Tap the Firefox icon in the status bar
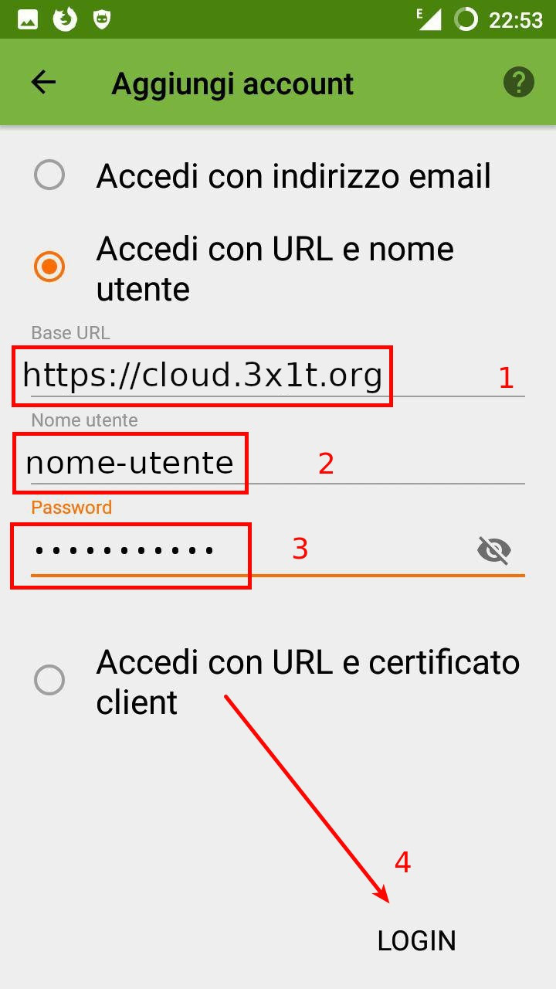The width and height of the screenshot is (556, 989). click(66, 19)
